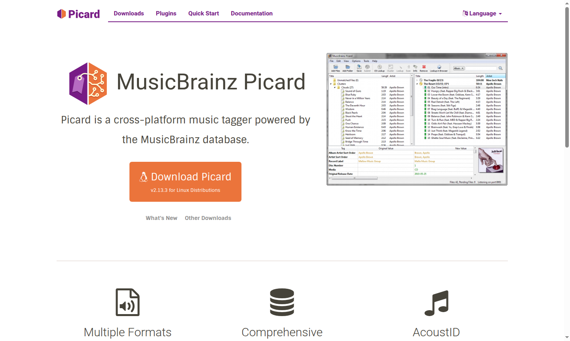Click the red Remove icon
This screenshot has height=341, width=570.
pyautogui.click(x=424, y=67)
